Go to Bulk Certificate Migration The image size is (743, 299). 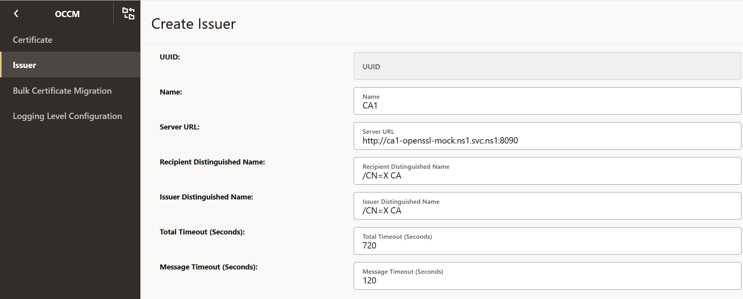click(62, 91)
